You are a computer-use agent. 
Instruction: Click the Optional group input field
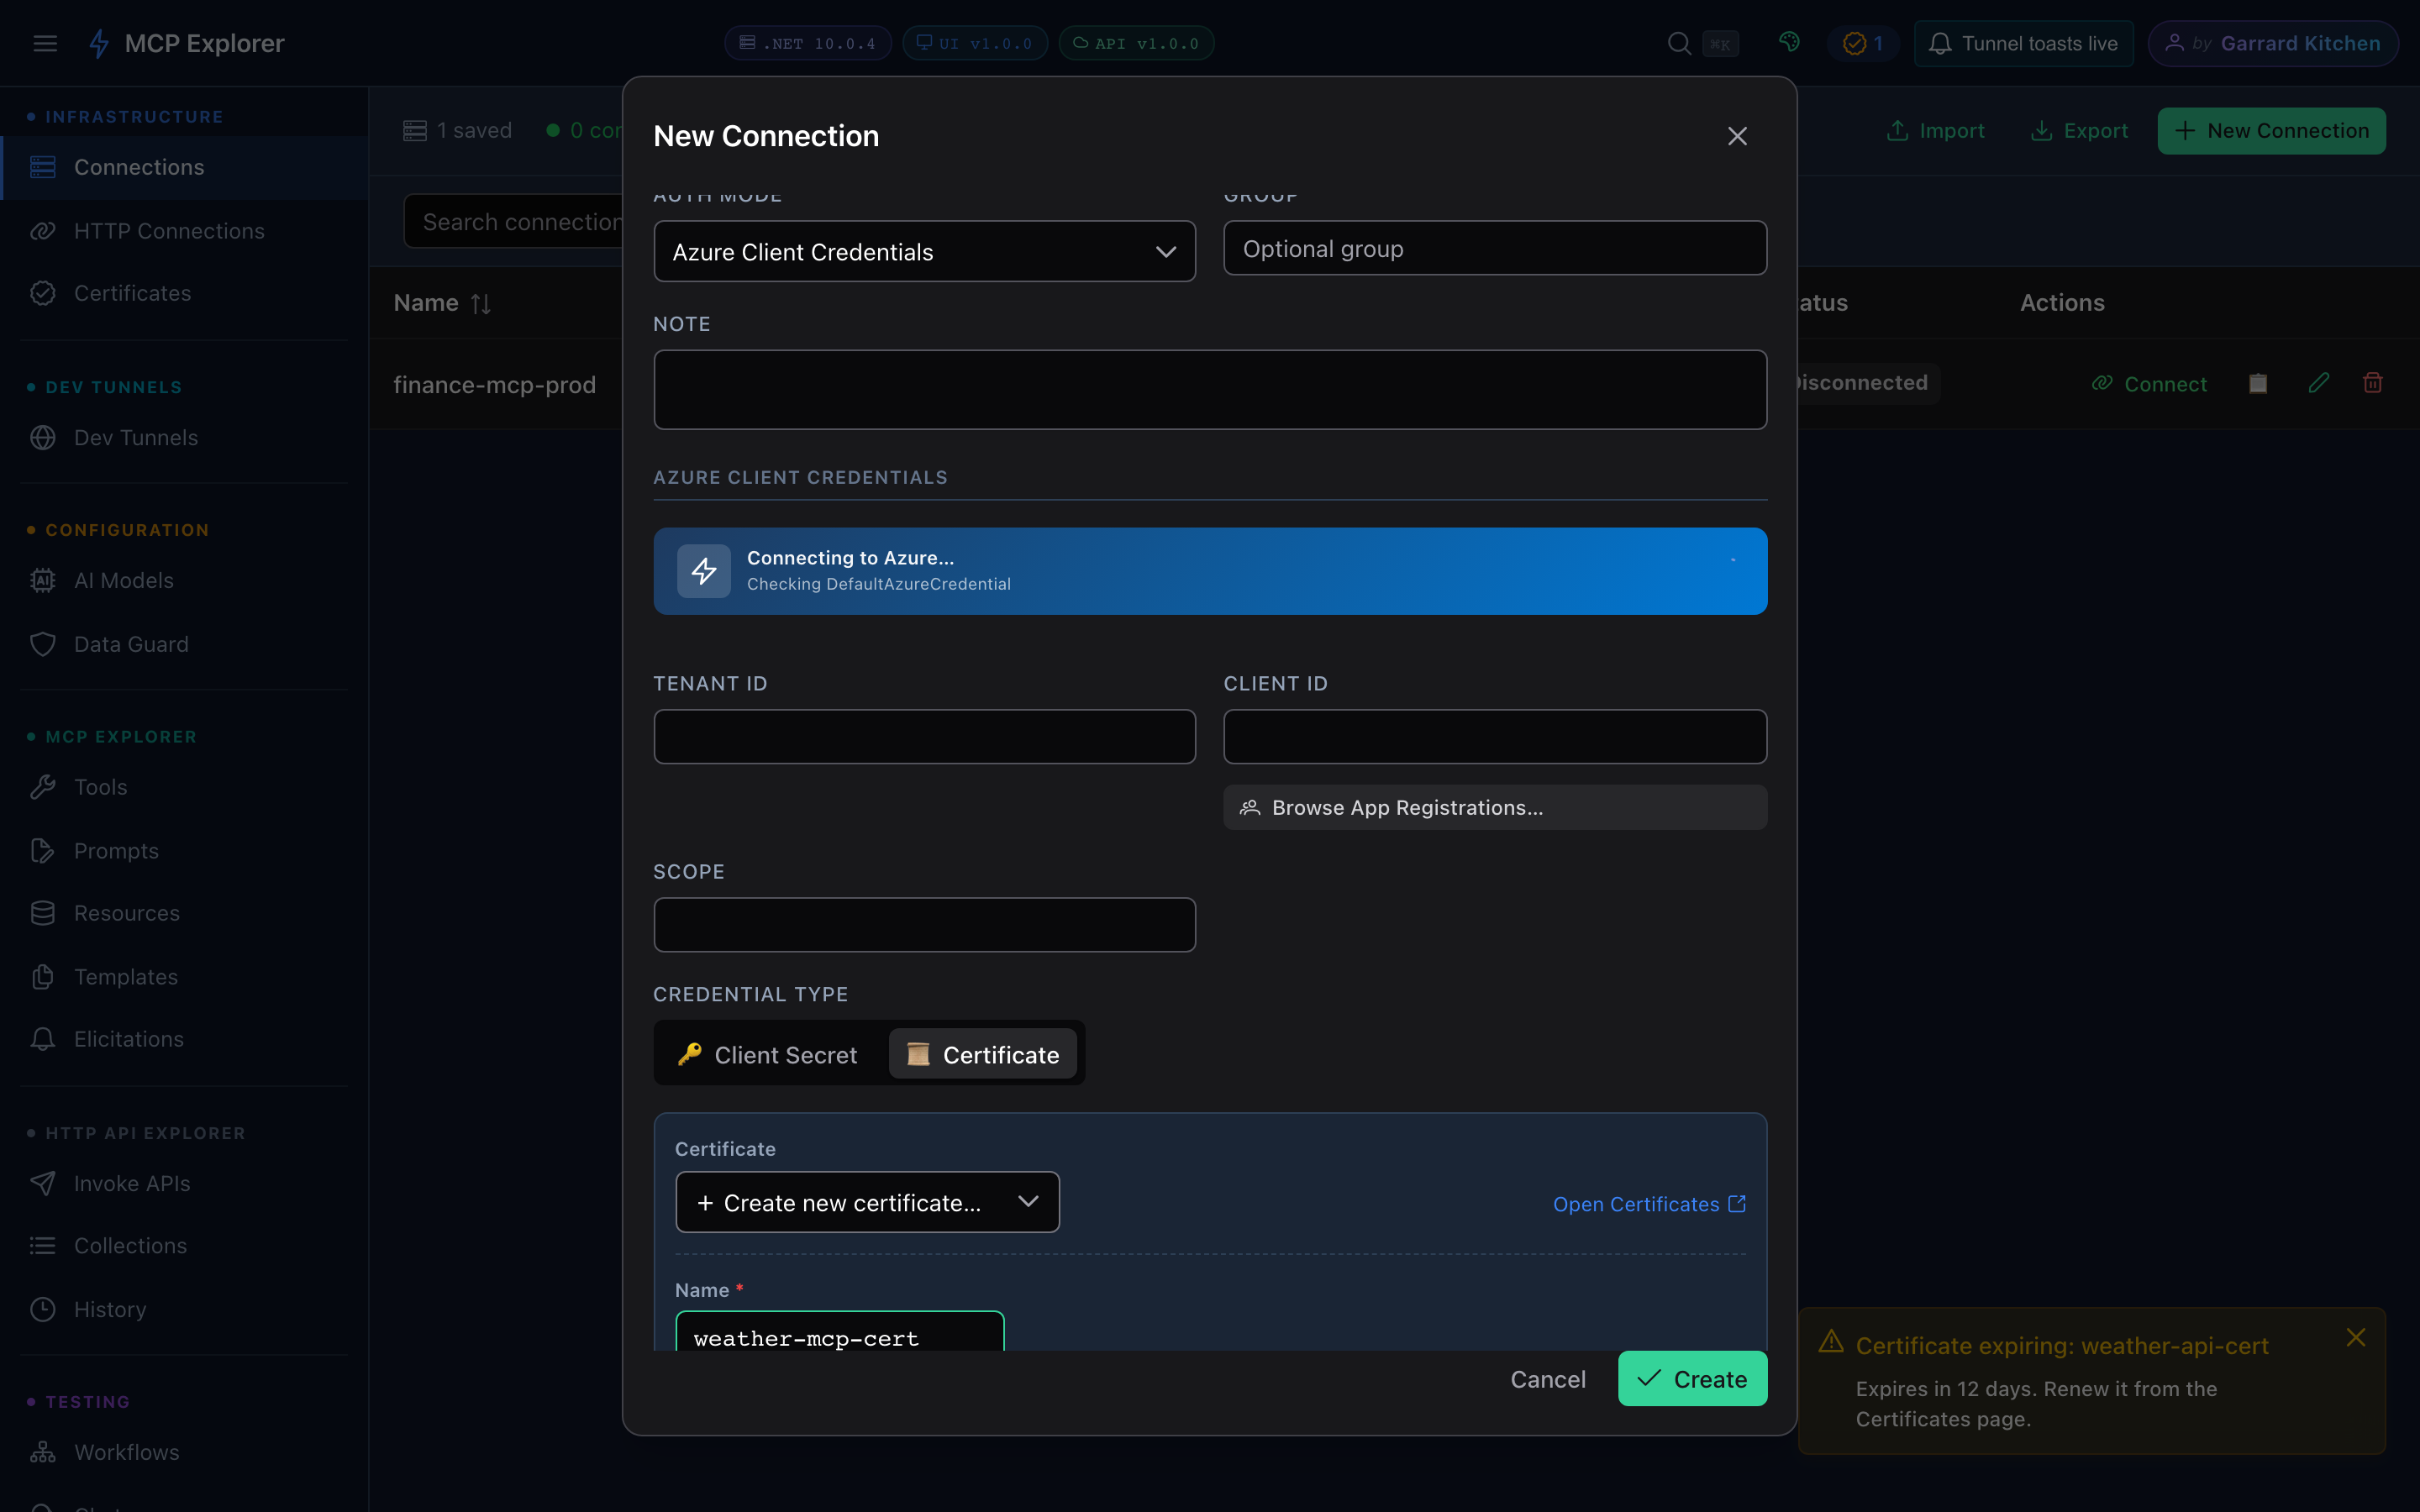coord(1495,248)
